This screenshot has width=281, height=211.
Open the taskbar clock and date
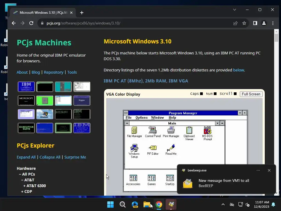pyautogui.click(x=262, y=204)
